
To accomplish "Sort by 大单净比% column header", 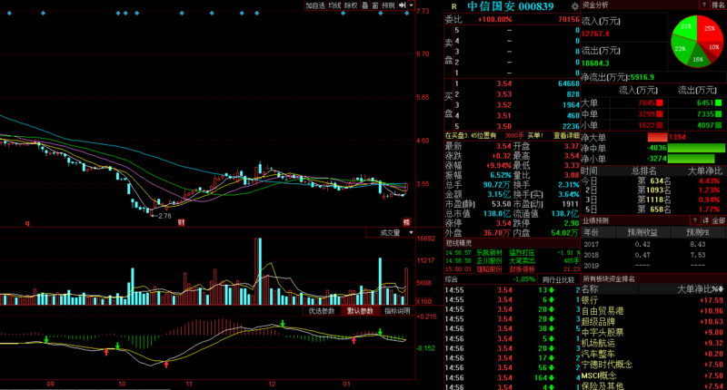I will point(700,288).
